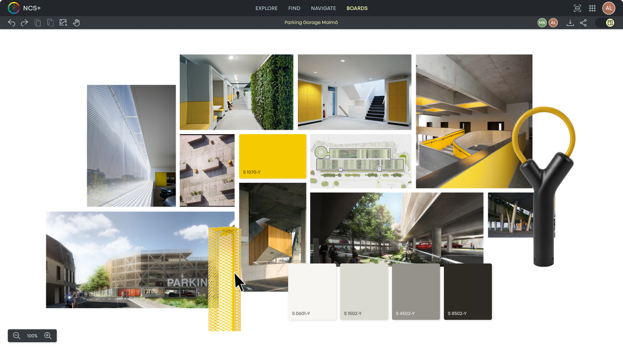Open the add image tool
The image size is (623, 350).
point(63,22)
